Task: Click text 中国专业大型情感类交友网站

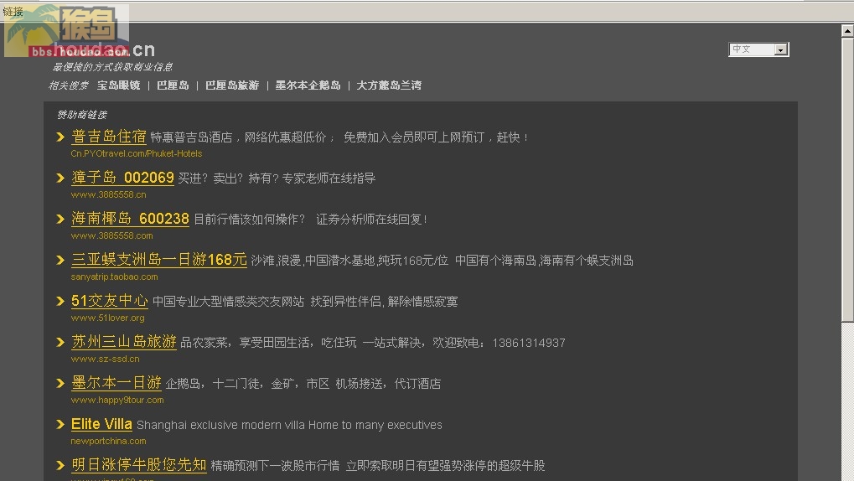Action: pos(228,302)
